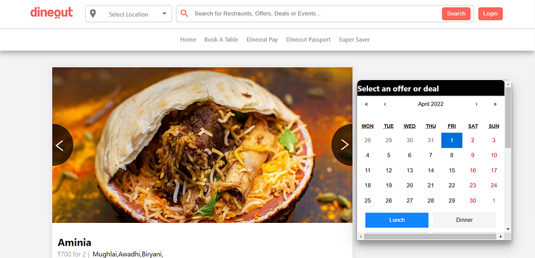The height and width of the screenshot is (258, 535).
Task: Select Saturday April 2
Action: coord(473,140)
